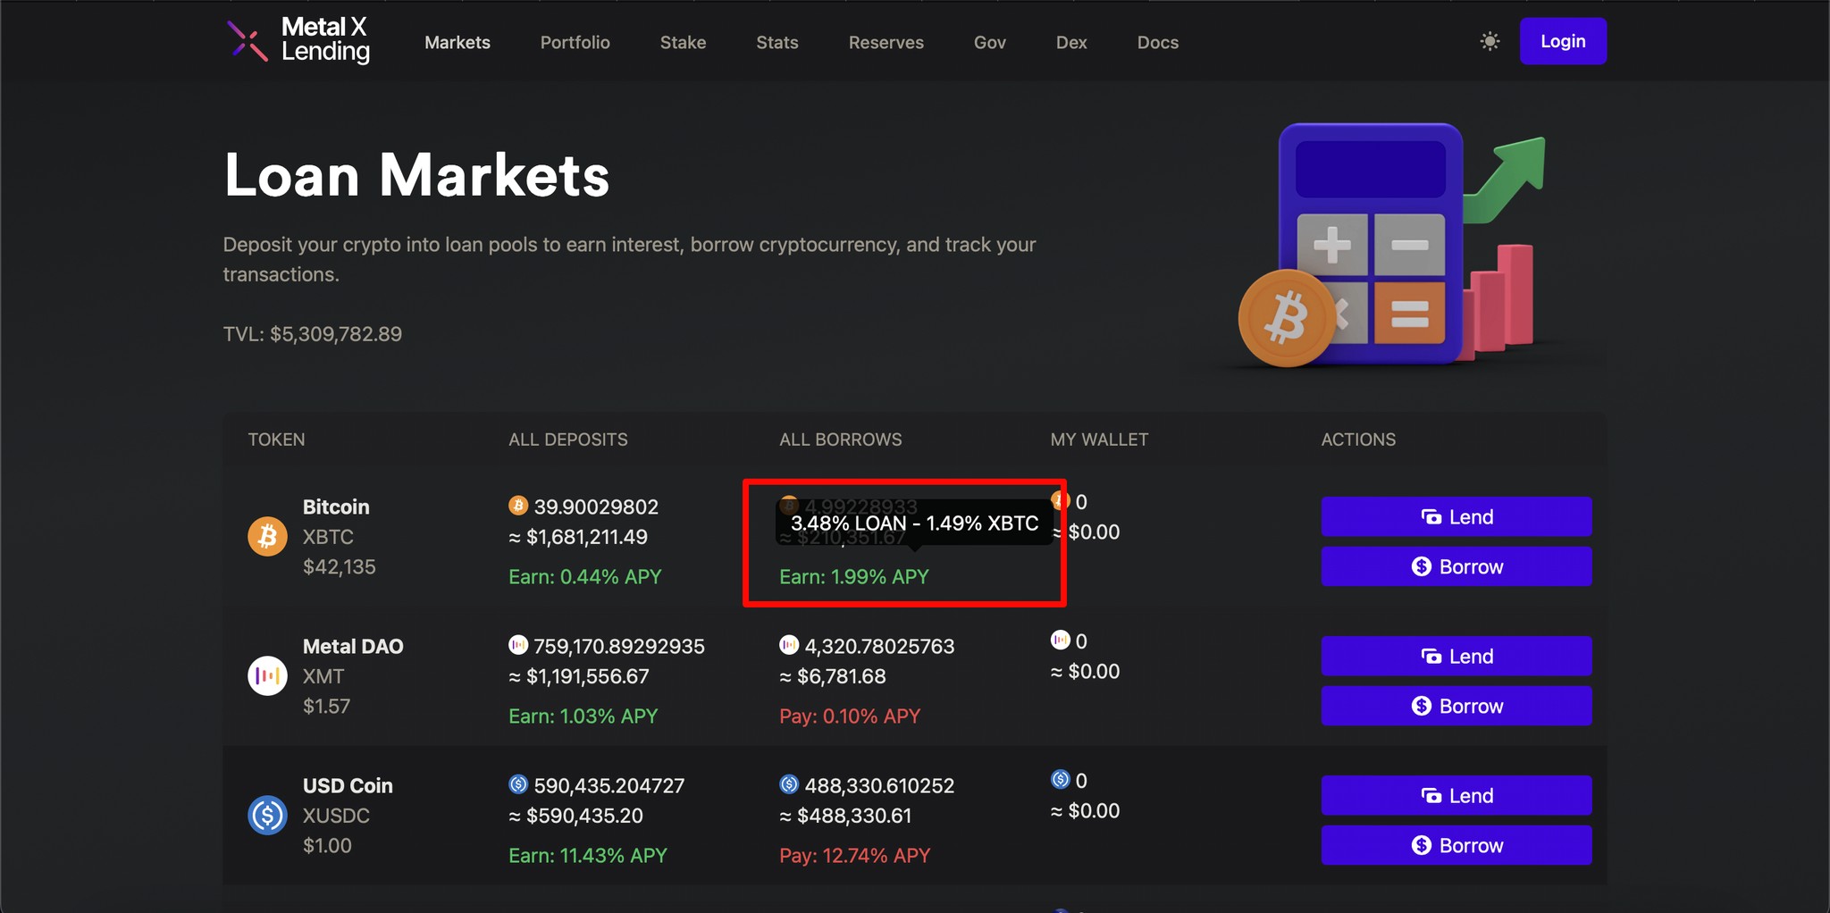Viewport: 1830px width, 913px height.
Task: Click the XUSDC icon in My Wallet column
Action: point(1061,780)
